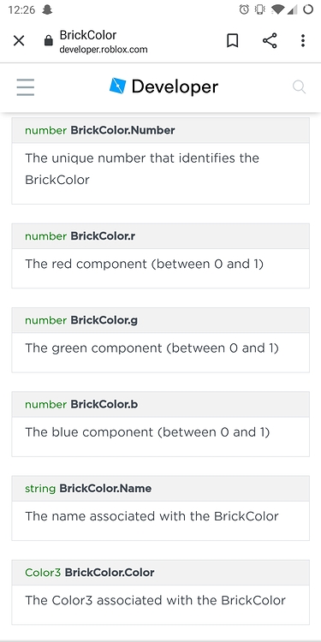The width and height of the screenshot is (321, 642).
Task: Select the BrickColor.r property header
Action: [161, 236]
